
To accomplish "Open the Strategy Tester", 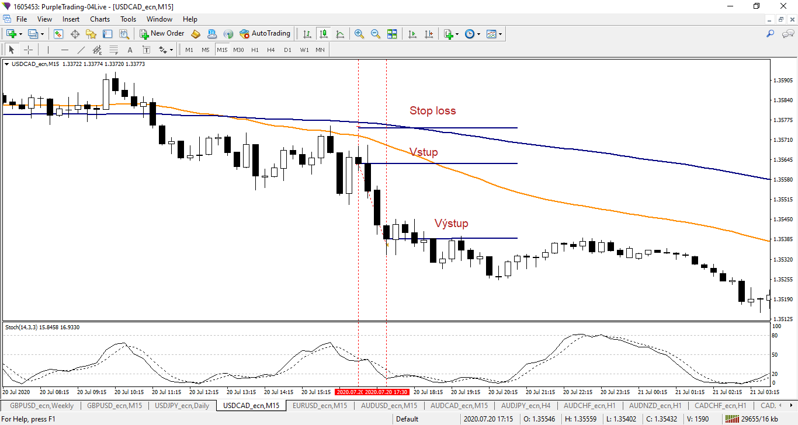I will [x=124, y=34].
